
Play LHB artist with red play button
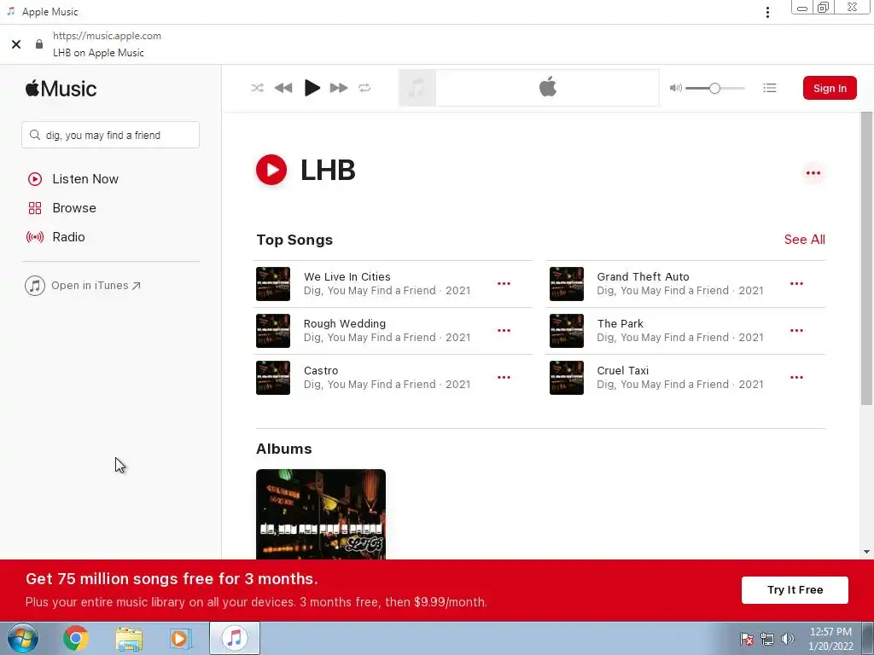pos(271,170)
